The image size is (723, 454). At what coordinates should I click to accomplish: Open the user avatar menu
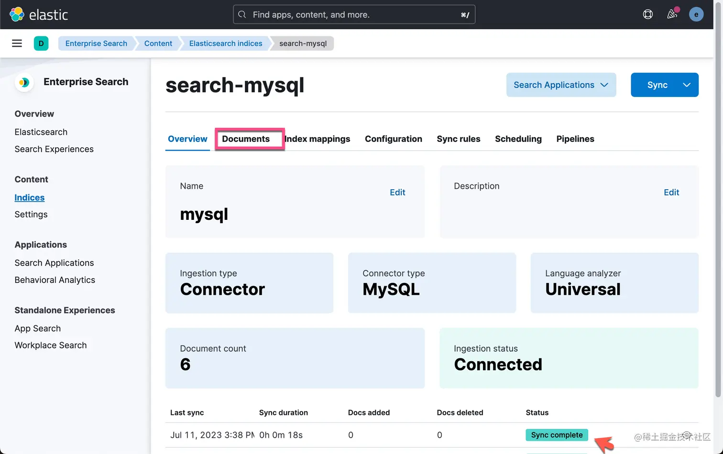coord(696,14)
